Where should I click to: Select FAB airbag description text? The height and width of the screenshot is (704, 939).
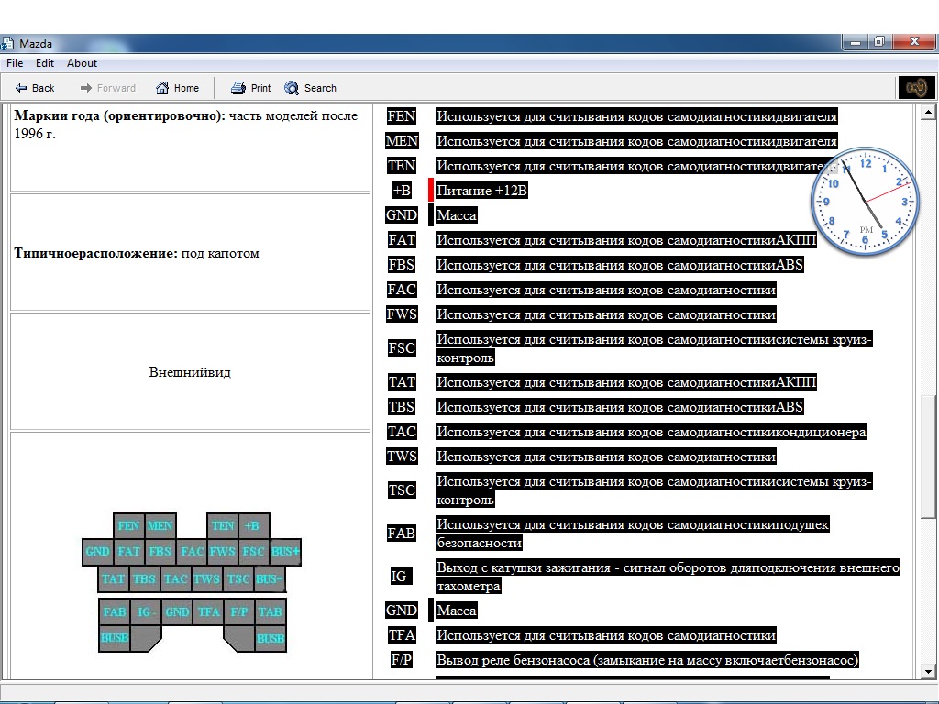633,533
